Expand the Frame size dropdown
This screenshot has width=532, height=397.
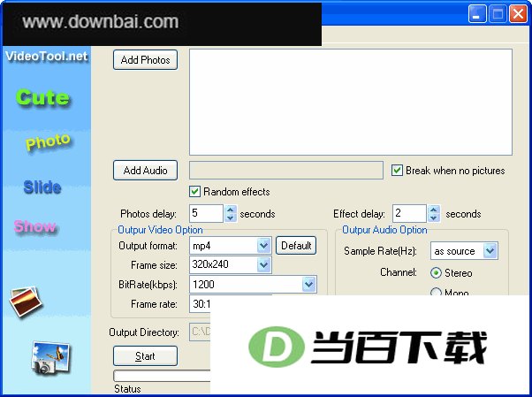263,264
